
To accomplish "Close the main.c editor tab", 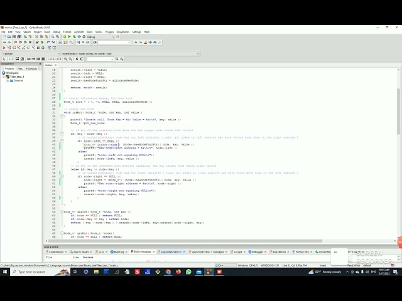I will (55, 65).
